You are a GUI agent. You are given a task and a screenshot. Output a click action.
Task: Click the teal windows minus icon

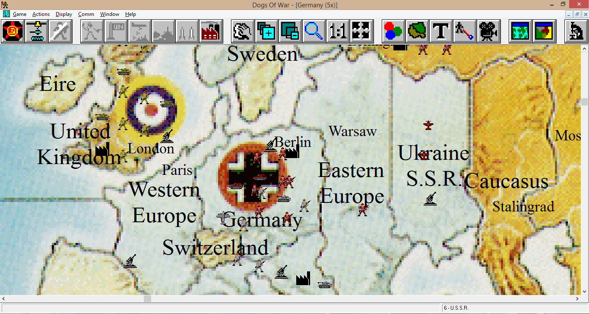[291, 31]
